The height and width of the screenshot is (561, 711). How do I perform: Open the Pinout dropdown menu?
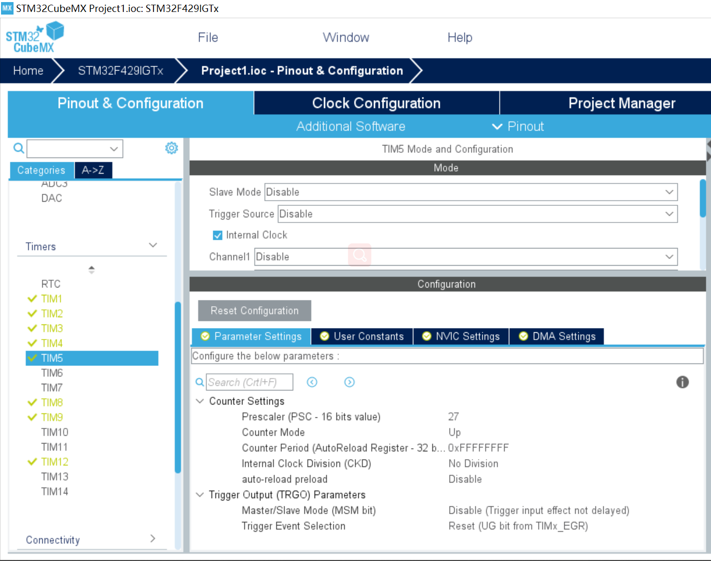pyautogui.click(x=518, y=126)
